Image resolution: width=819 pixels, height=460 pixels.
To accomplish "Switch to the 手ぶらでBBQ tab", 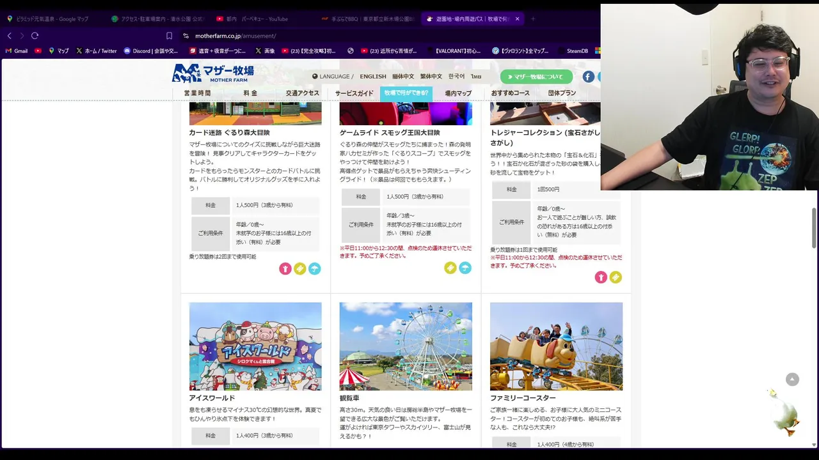I will [x=367, y=19].
